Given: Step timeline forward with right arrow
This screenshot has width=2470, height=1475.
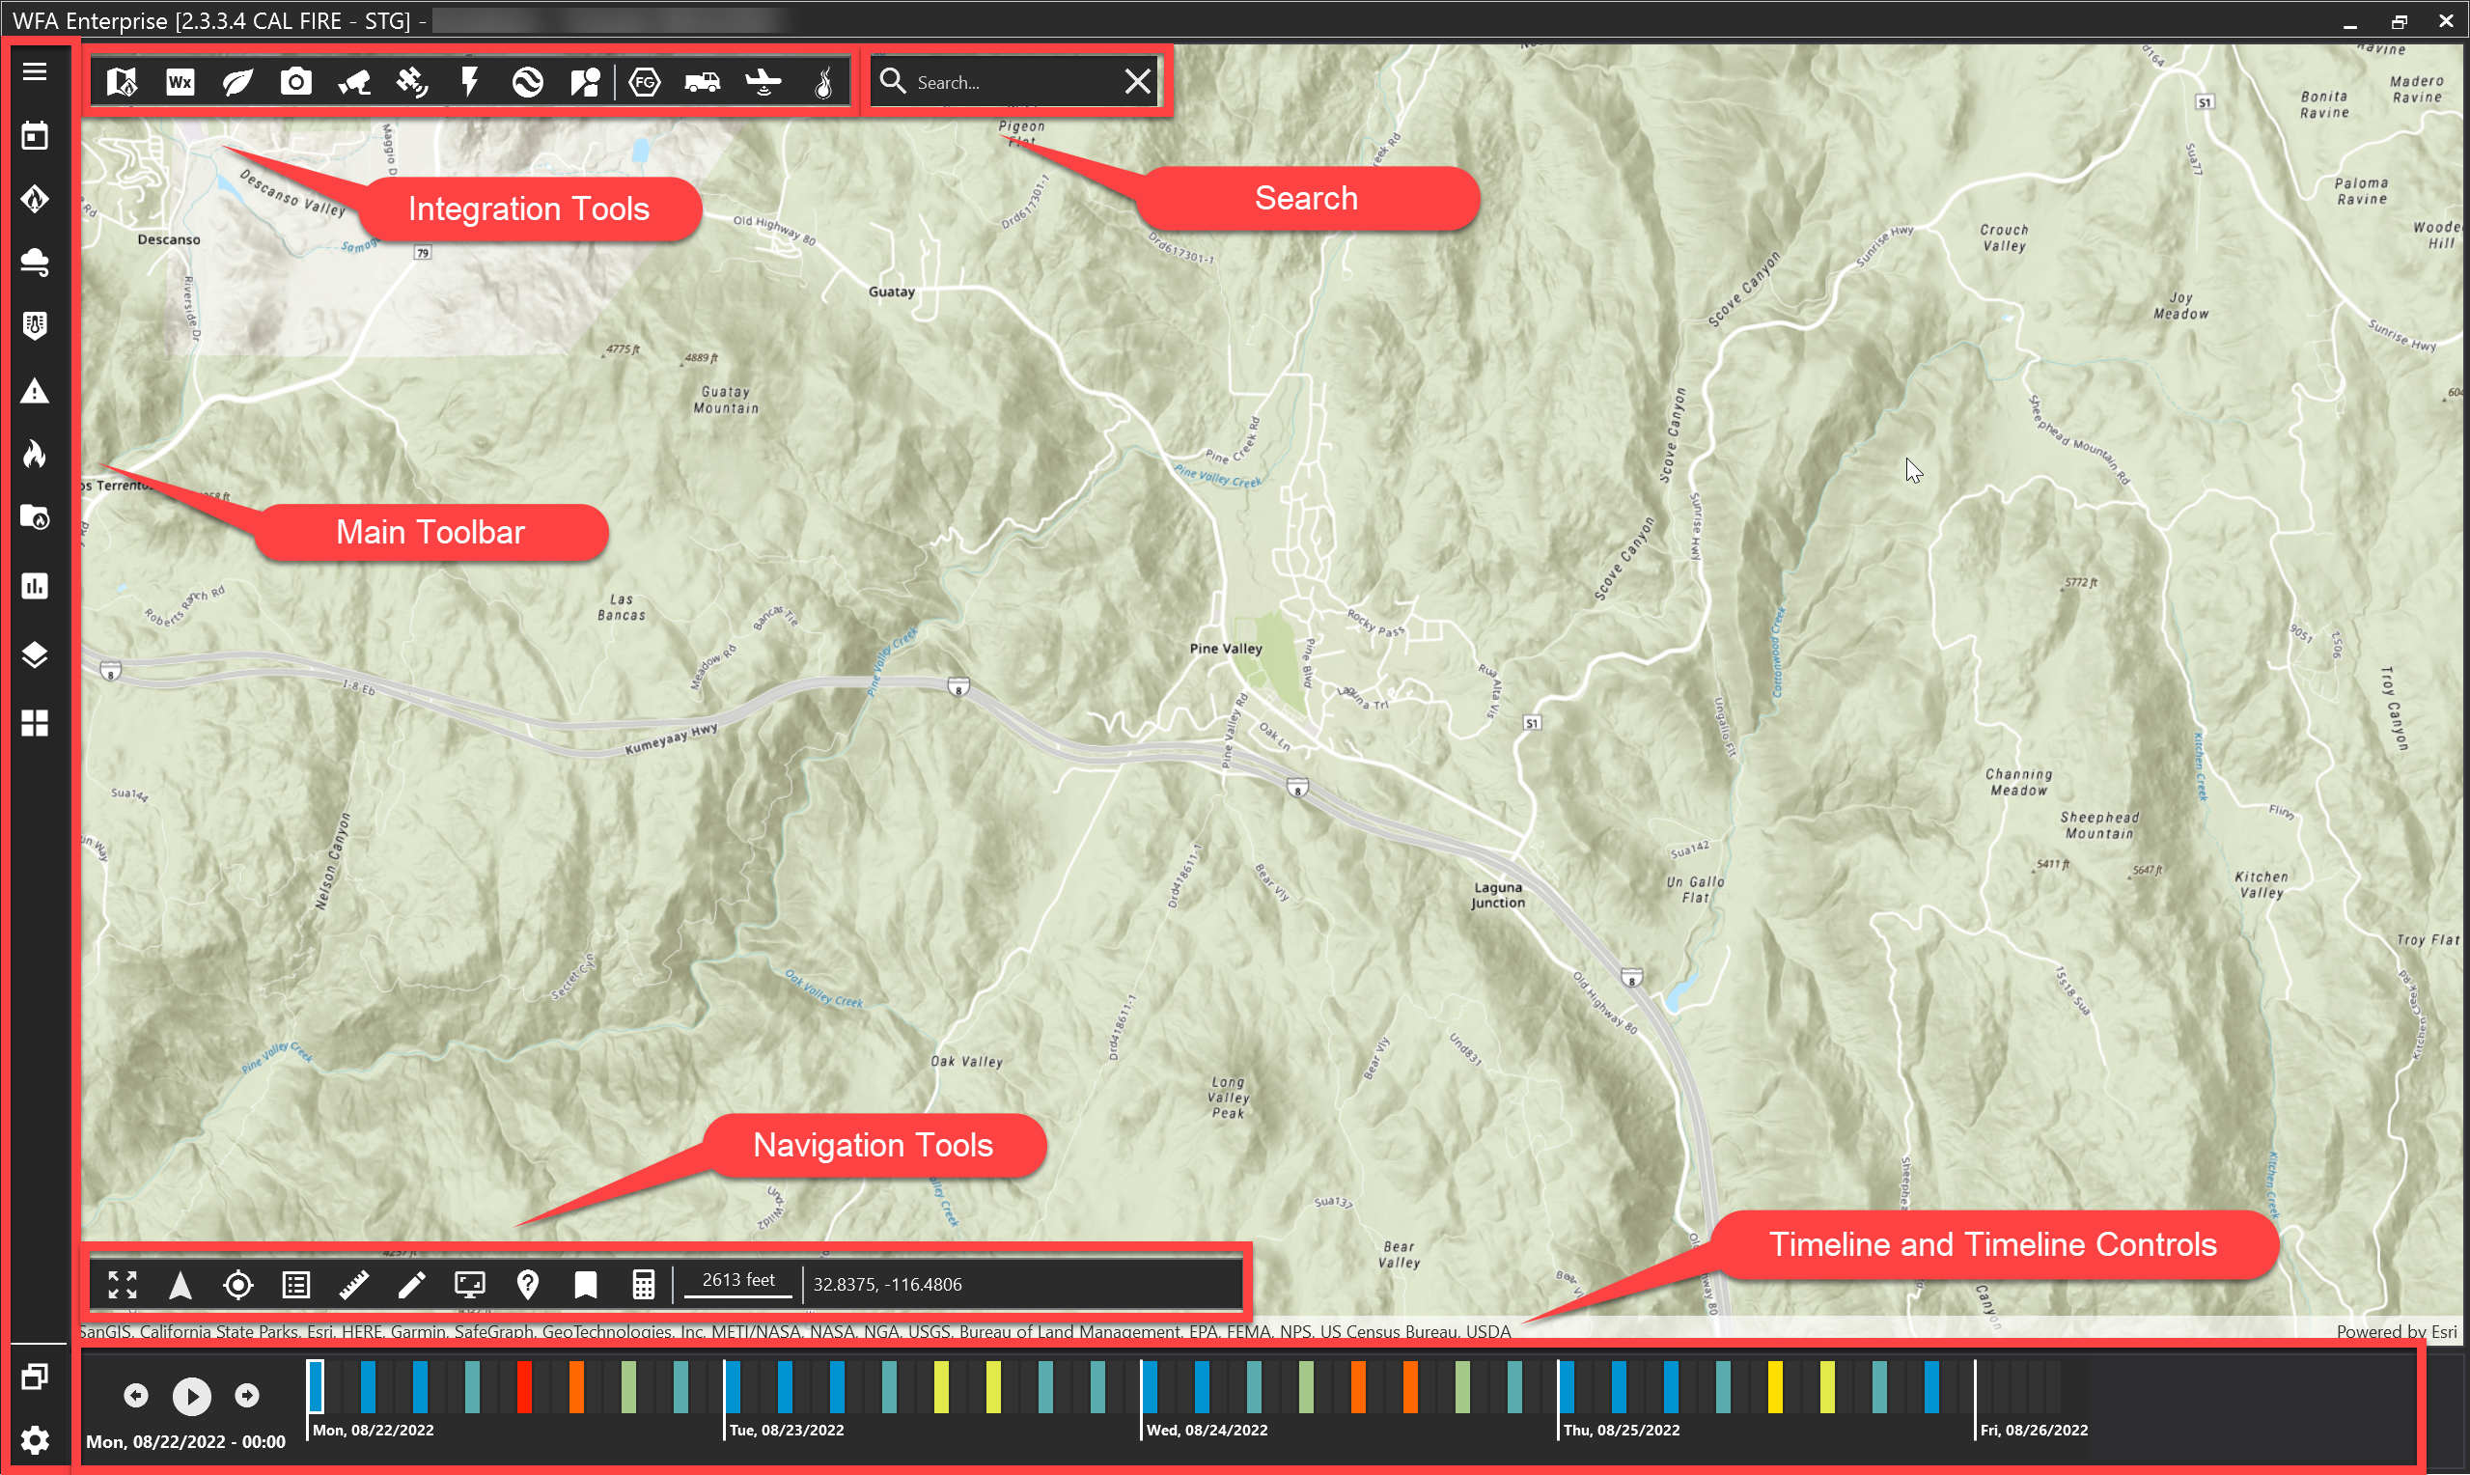Looking at the screenshot, I should 247,1396.
